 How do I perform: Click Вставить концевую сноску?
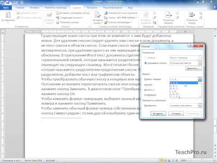coord(73,13)
